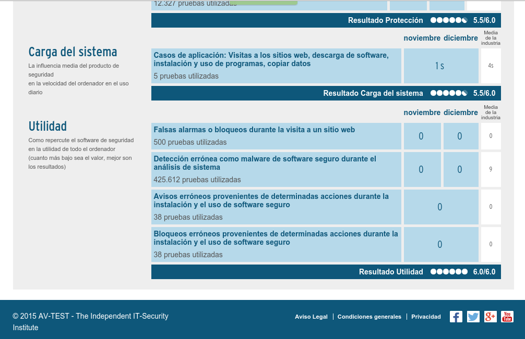Click 'Casos de aplicación: Visitas a los sitios web' row
This screenshot has width=525, height=339.
(x=276, y=66)
